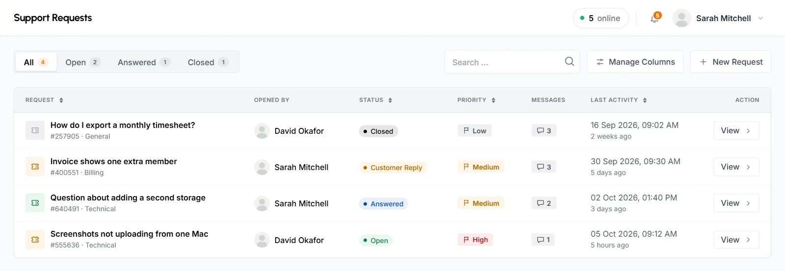Create a New Request
The height and width of the screenshot is (271, 785).
[731, 62]
